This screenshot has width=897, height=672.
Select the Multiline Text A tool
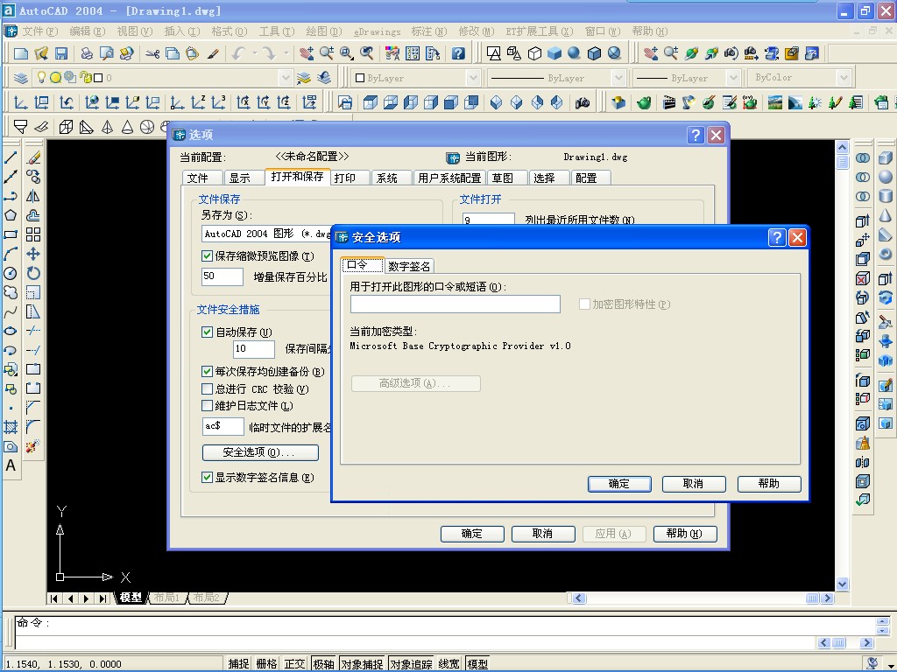pos(11,465)
